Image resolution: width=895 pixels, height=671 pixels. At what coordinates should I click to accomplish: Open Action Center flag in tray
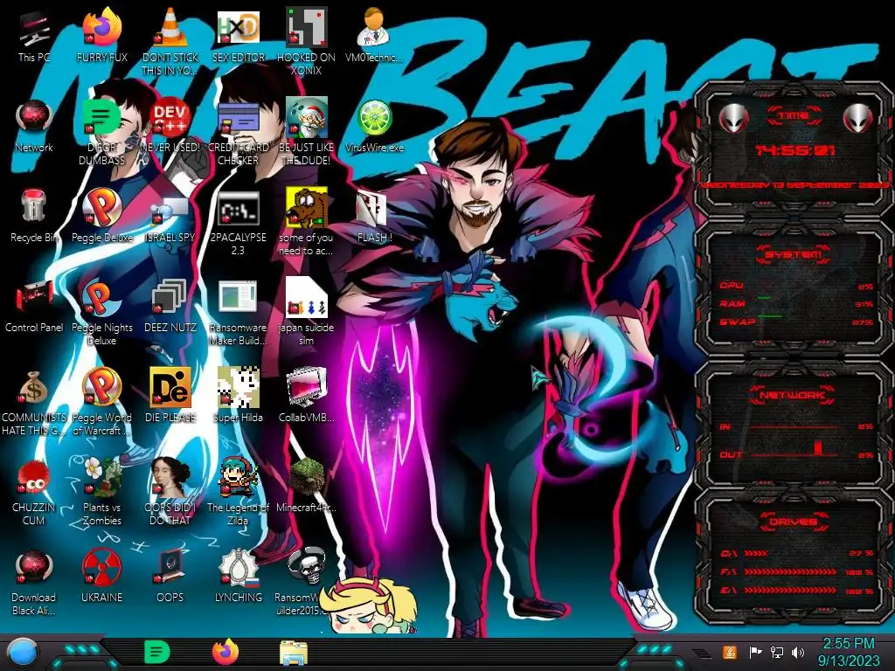coord(754,652)
